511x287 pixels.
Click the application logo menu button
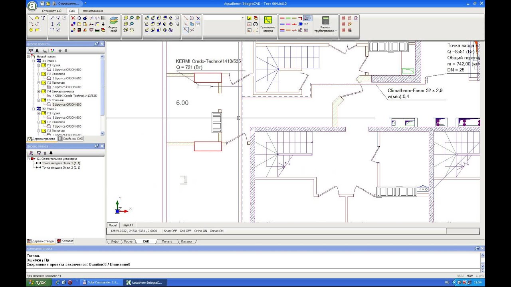click(32, 6)
